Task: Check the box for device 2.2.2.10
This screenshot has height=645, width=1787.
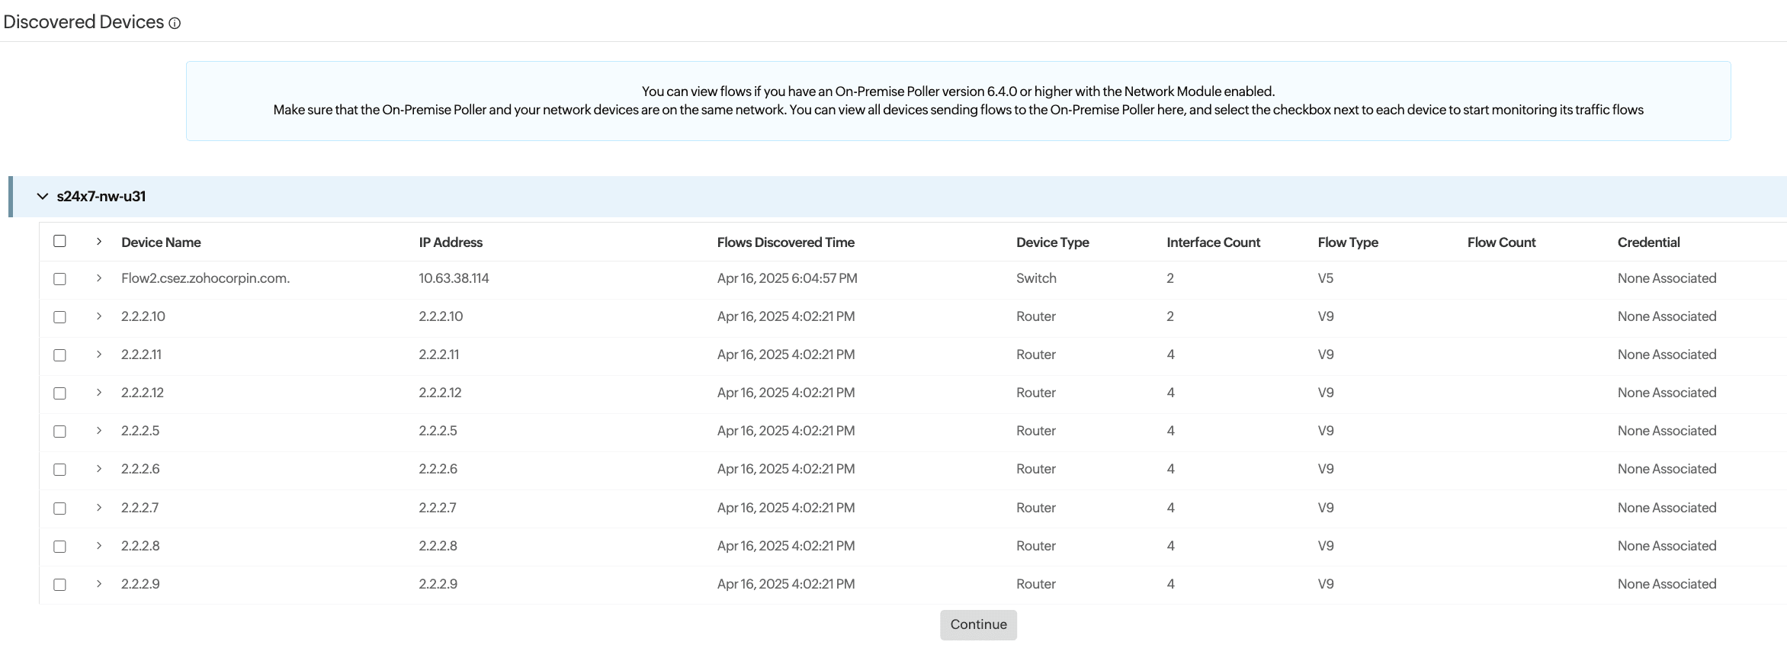Action: pyautogui.click(x=59, y=317)
